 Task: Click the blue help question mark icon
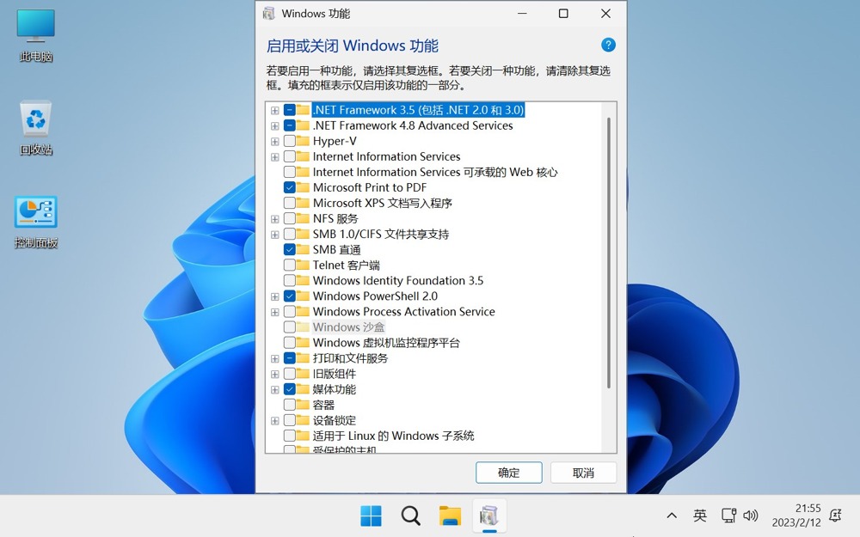click(608, 46)
